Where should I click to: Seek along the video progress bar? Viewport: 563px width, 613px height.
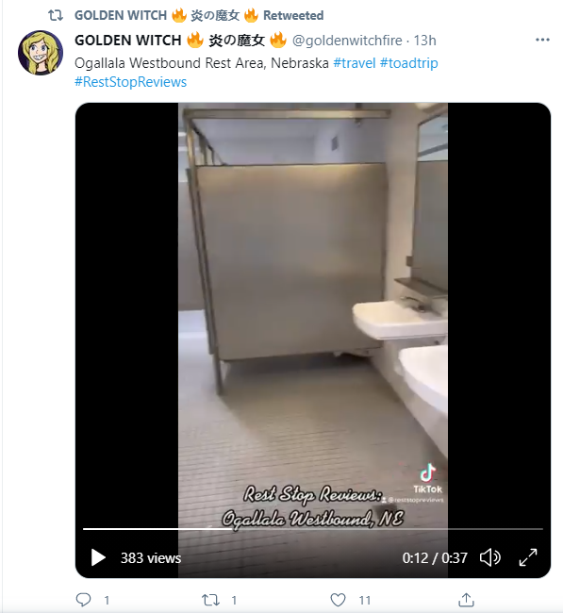(313, 529)
